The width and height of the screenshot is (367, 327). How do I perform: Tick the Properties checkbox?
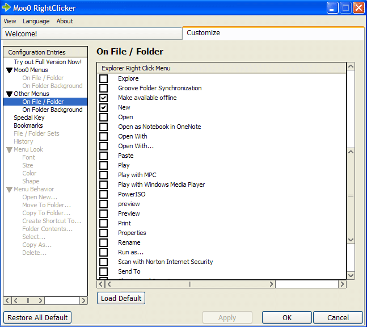(104, 233)
